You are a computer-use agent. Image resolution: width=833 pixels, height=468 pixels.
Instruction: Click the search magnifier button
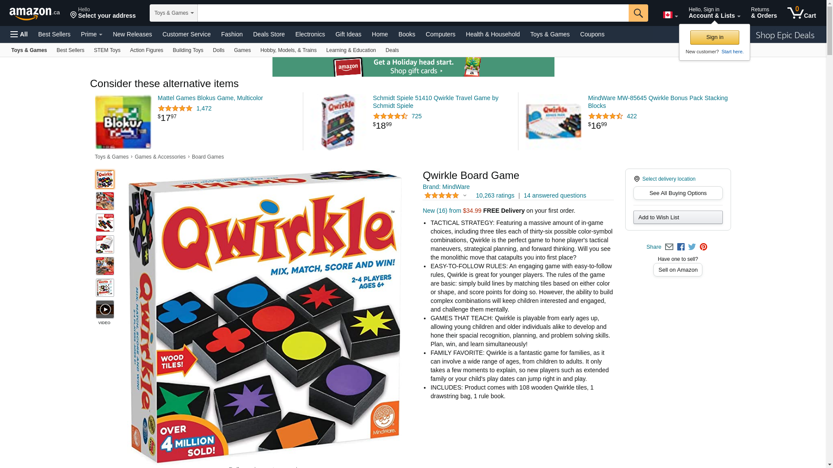click(638, 13)
